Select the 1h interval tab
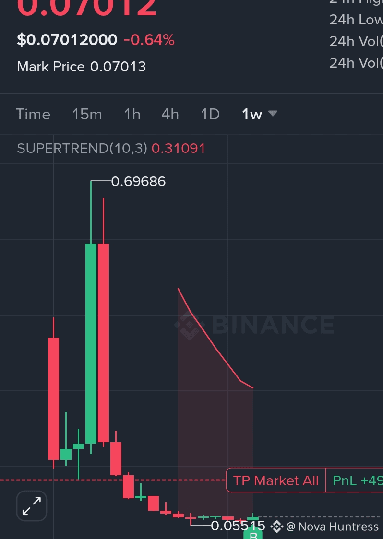The image size is (383, 539). click(132, 114)
